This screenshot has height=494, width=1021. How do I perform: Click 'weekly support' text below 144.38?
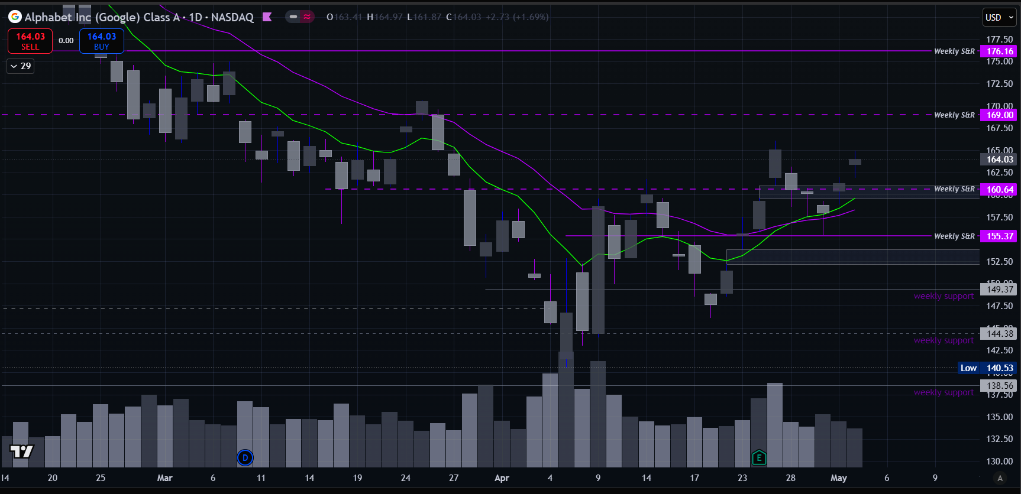point(944,340)
